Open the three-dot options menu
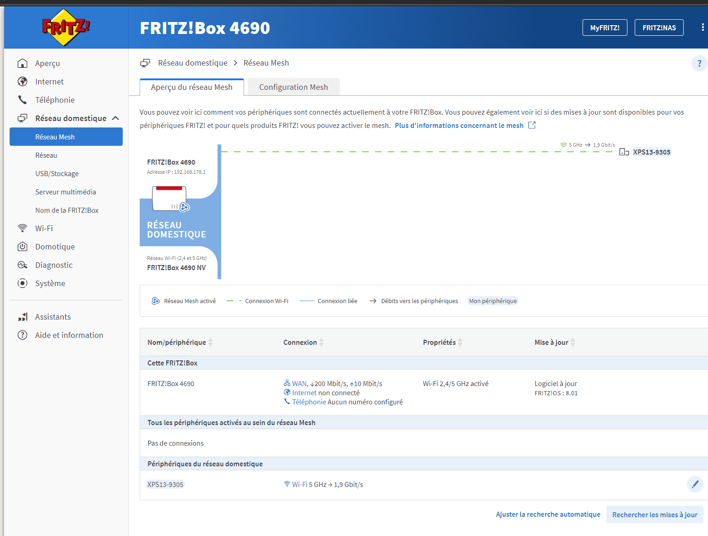Screen dimensions: 708x536 [x=703, y=28]
